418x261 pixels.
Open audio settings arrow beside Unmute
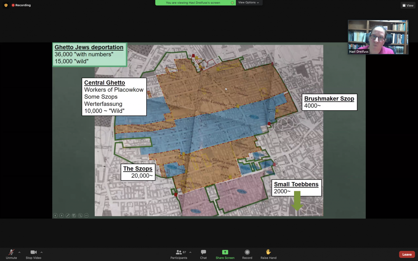click(x=19, y=252)
